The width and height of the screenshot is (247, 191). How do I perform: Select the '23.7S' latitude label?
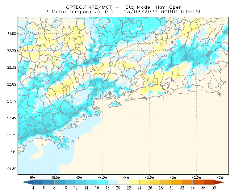click(12, 135)
